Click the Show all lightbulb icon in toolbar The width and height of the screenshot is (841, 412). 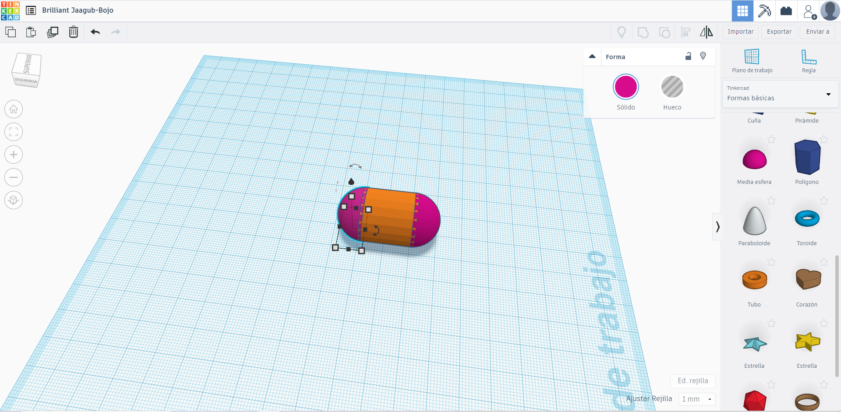(x=622, y=32)
